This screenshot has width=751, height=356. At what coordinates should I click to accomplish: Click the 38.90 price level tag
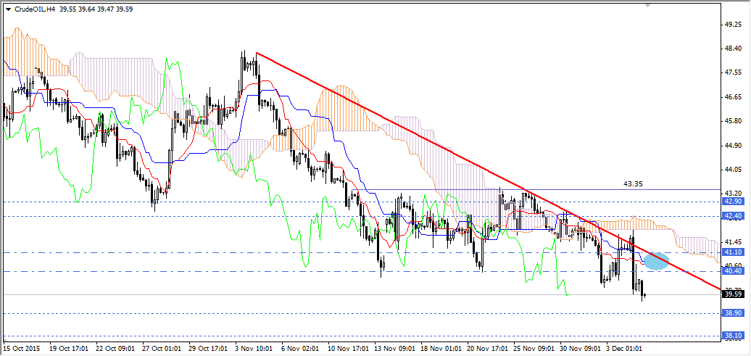pyautogui.click(x=734, y=313)
